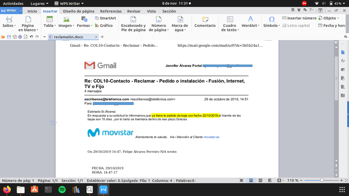The width and height of the screenshot is (349, 196).
Task: Insert a chart with Gráfico
Action: coord(104,25)
